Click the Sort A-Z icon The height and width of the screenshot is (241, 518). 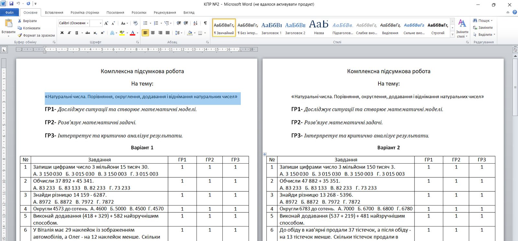click(195, 23)
